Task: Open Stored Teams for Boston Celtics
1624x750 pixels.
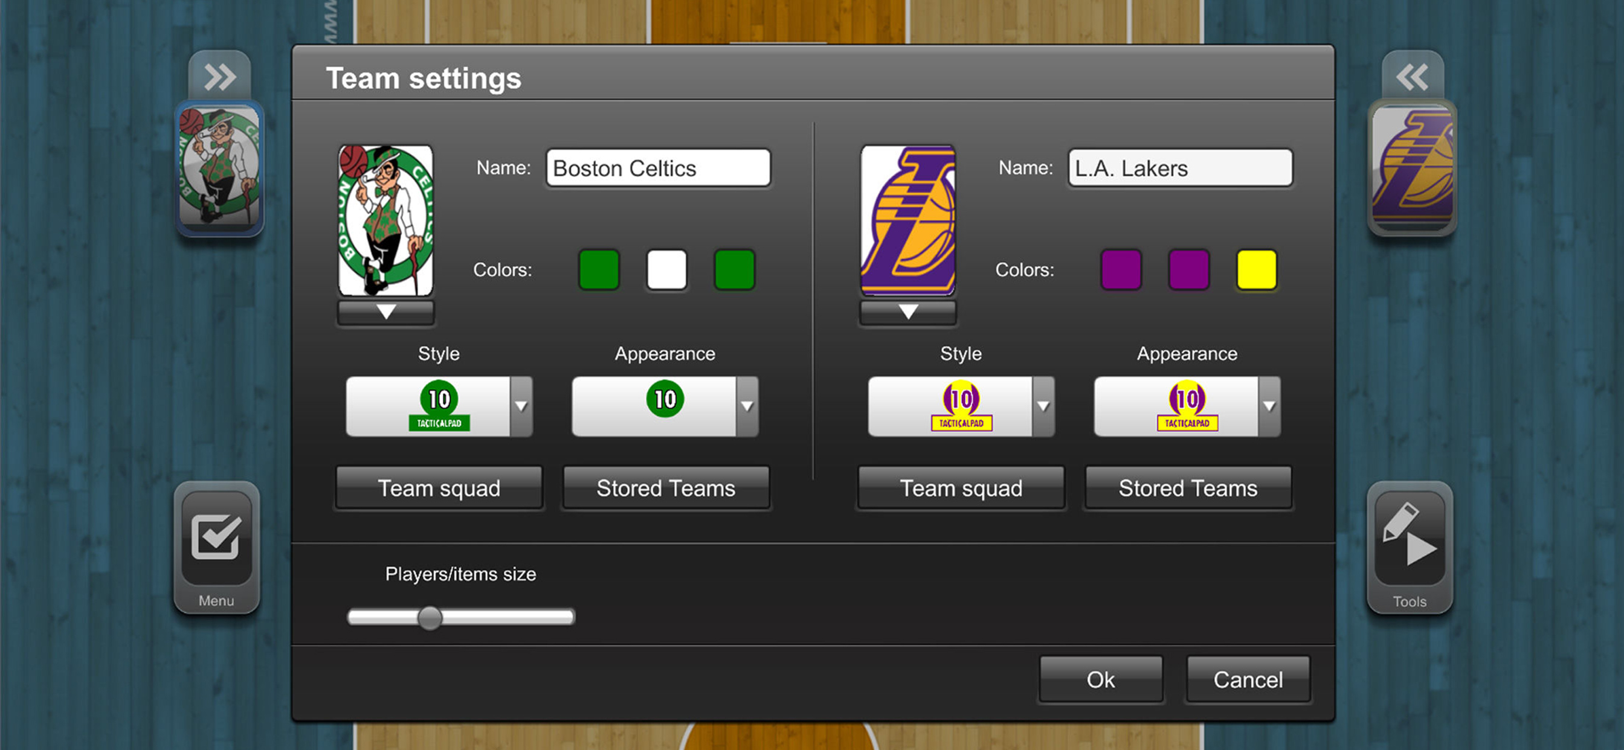Action: pyautogui.click(x=666, y=488)
